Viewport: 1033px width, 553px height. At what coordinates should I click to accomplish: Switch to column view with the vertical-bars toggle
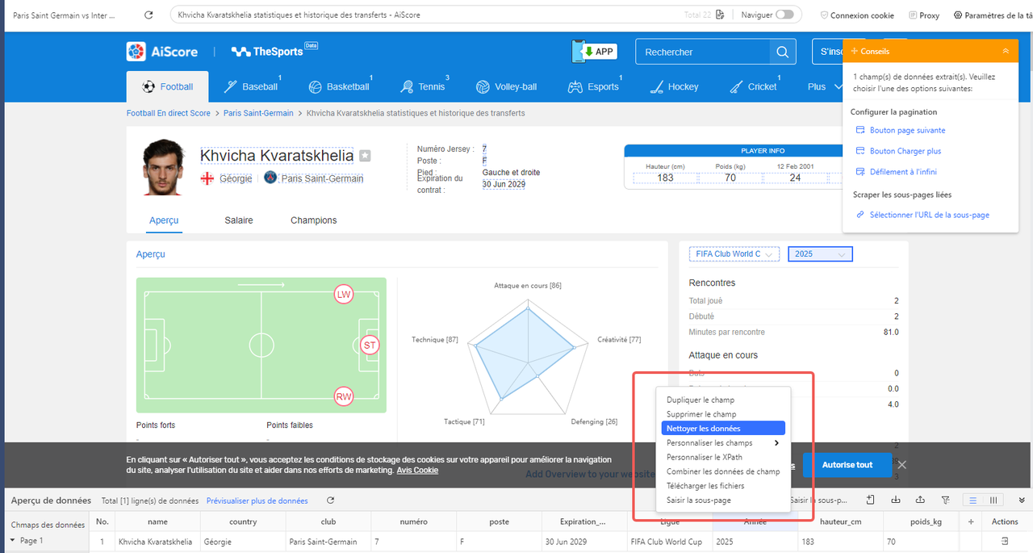pyautogui.click(x=994, y=501)
